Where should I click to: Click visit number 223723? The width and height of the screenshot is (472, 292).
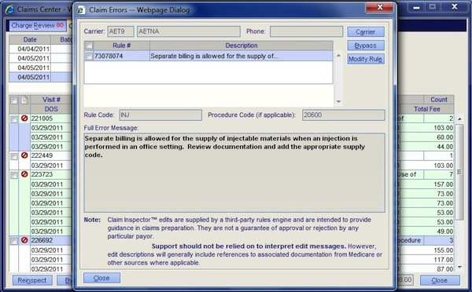tap(42, 174)
